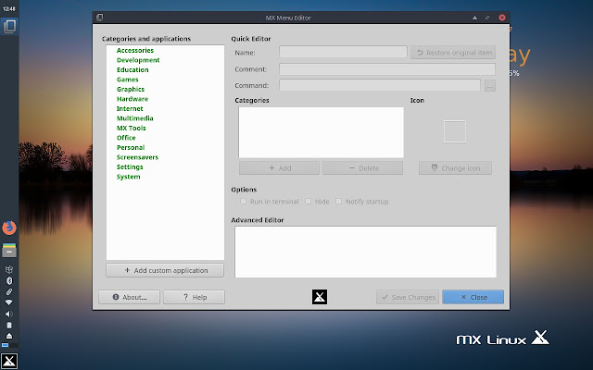Toggle Run in terminal checkbox
This screenshot has width=593, height=370.
click(243, 202)
